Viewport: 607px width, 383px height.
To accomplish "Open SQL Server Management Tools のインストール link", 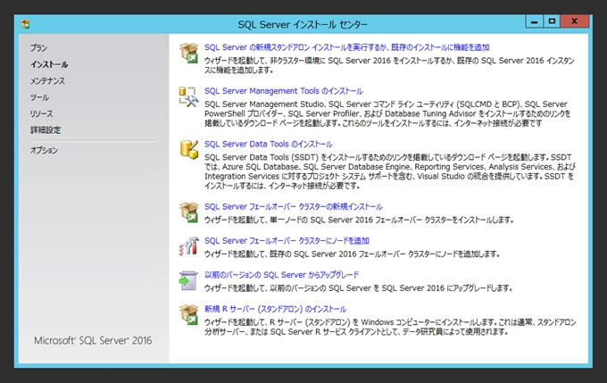I will (283, 91).
